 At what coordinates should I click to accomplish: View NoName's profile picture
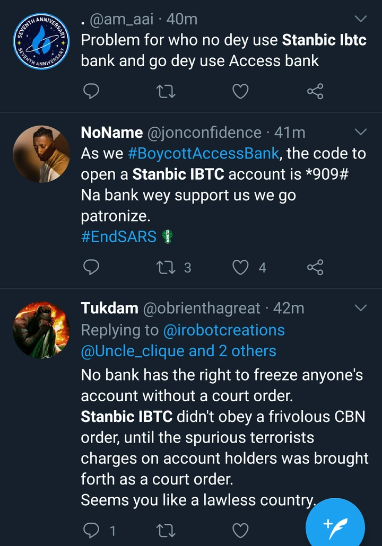[41, 154]
